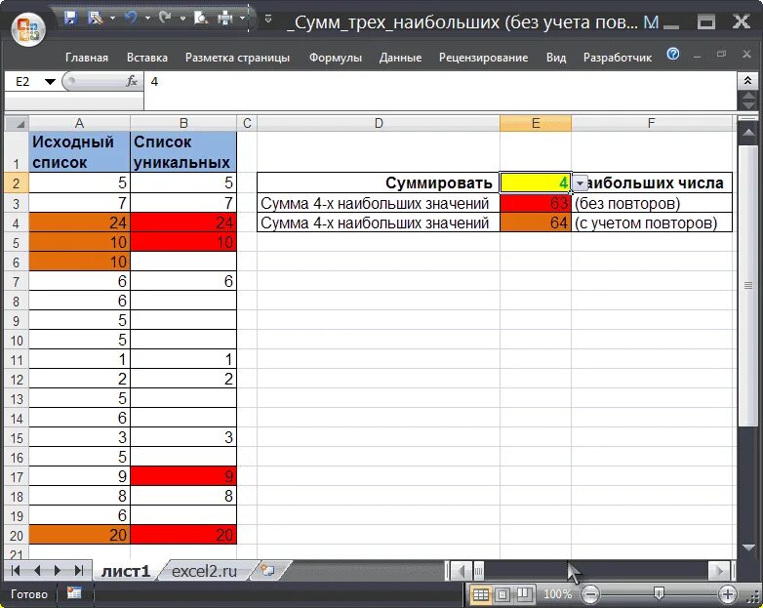This screenshot has height=608, width=763.
Task: Select the orange cell showing 64
Action: click(x=536, y=223)
